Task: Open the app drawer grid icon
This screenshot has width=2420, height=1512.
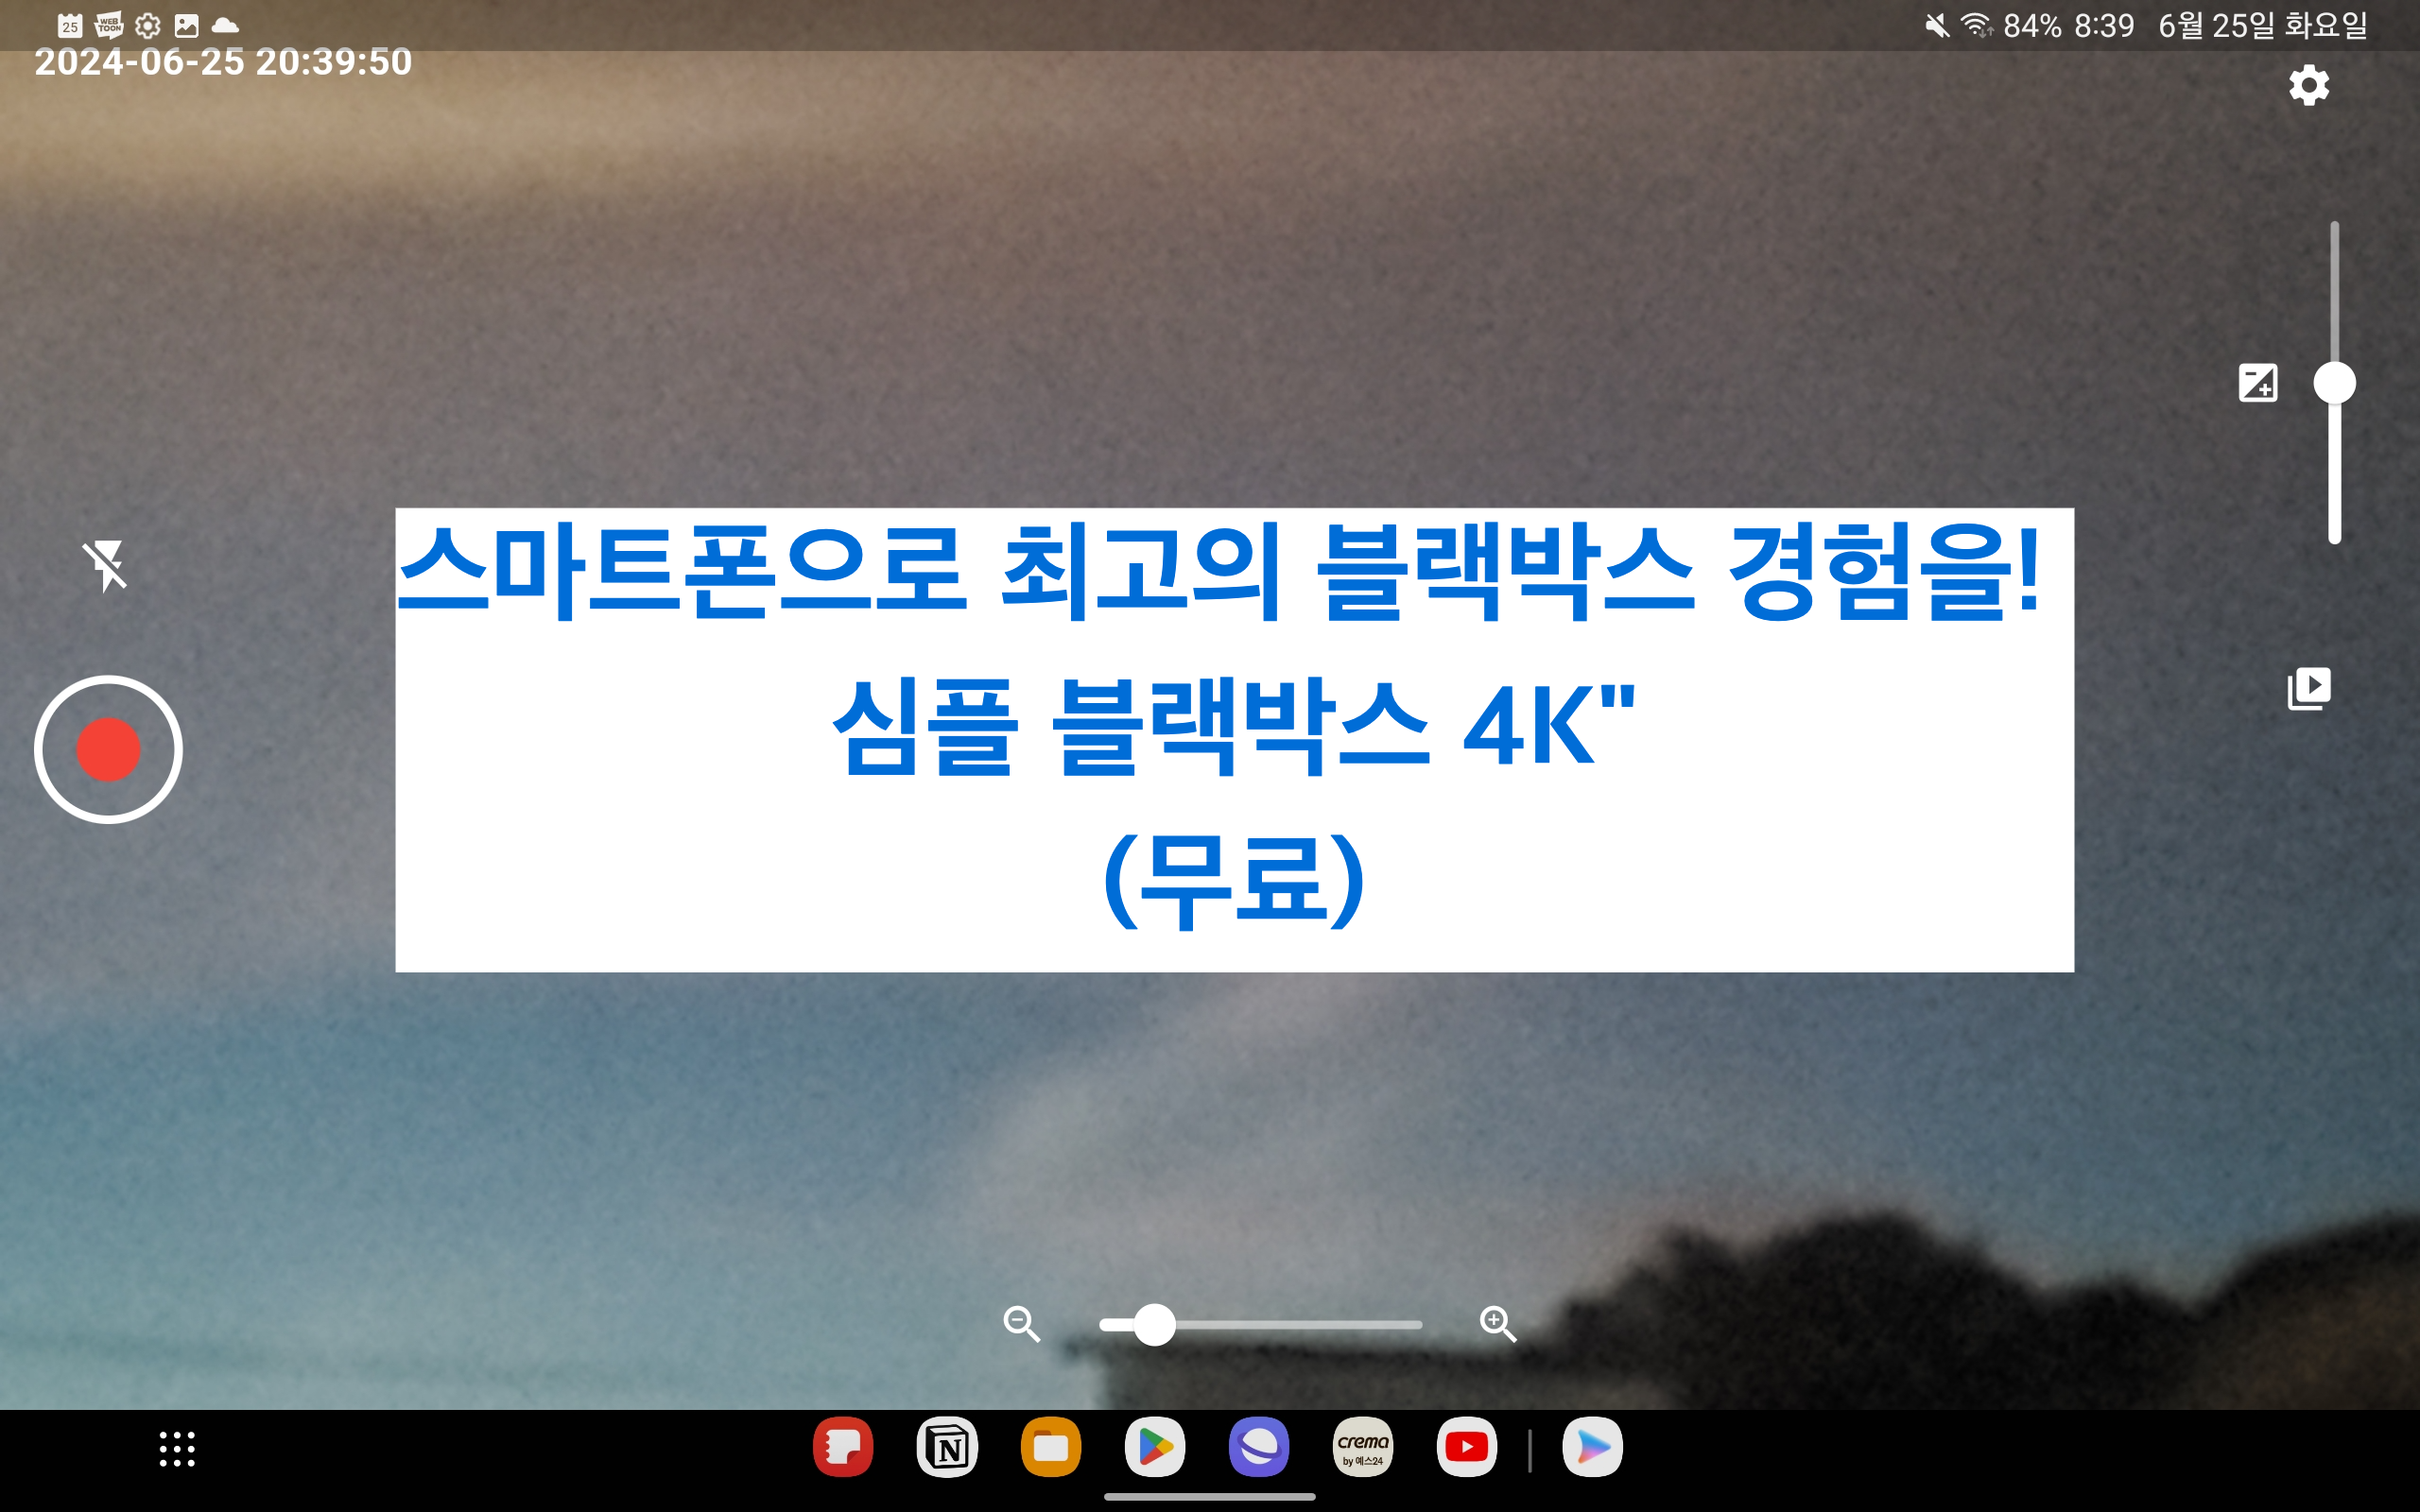Action: click(177, 1448)
